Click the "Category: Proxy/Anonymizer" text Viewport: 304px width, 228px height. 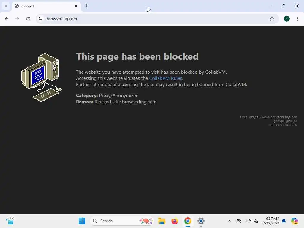[x=107, y=95]
